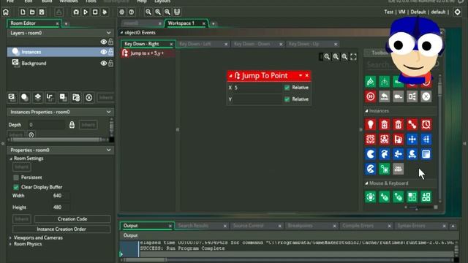Uncheck Relative for the Y value
Screen dimensions: 468x263
287,99
